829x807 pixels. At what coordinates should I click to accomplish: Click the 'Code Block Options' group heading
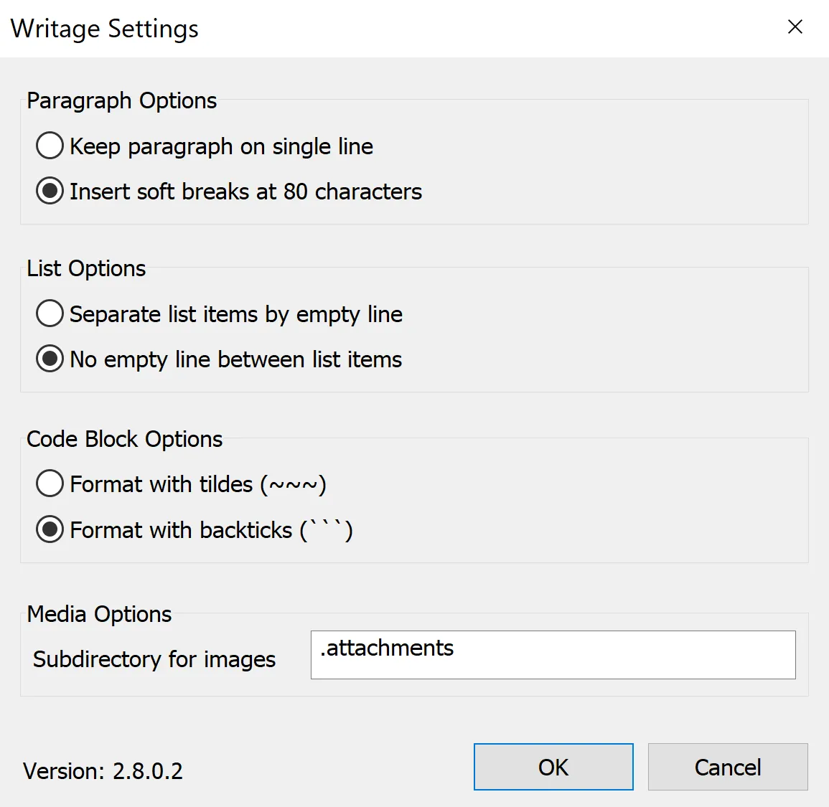[124, 439]
